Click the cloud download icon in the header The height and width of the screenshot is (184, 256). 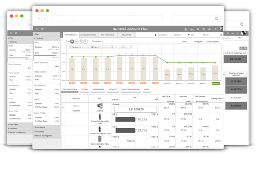click(198, 29)
